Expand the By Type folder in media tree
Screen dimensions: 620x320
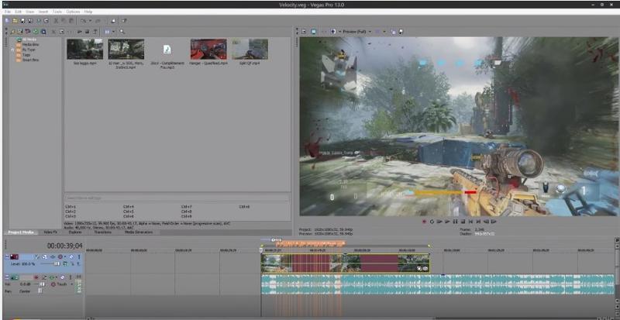12,50
